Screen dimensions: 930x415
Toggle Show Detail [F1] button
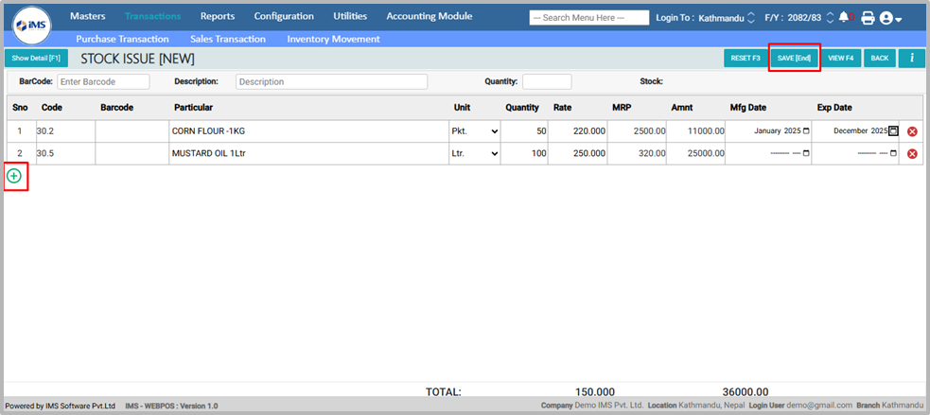[x=36, y=59]
